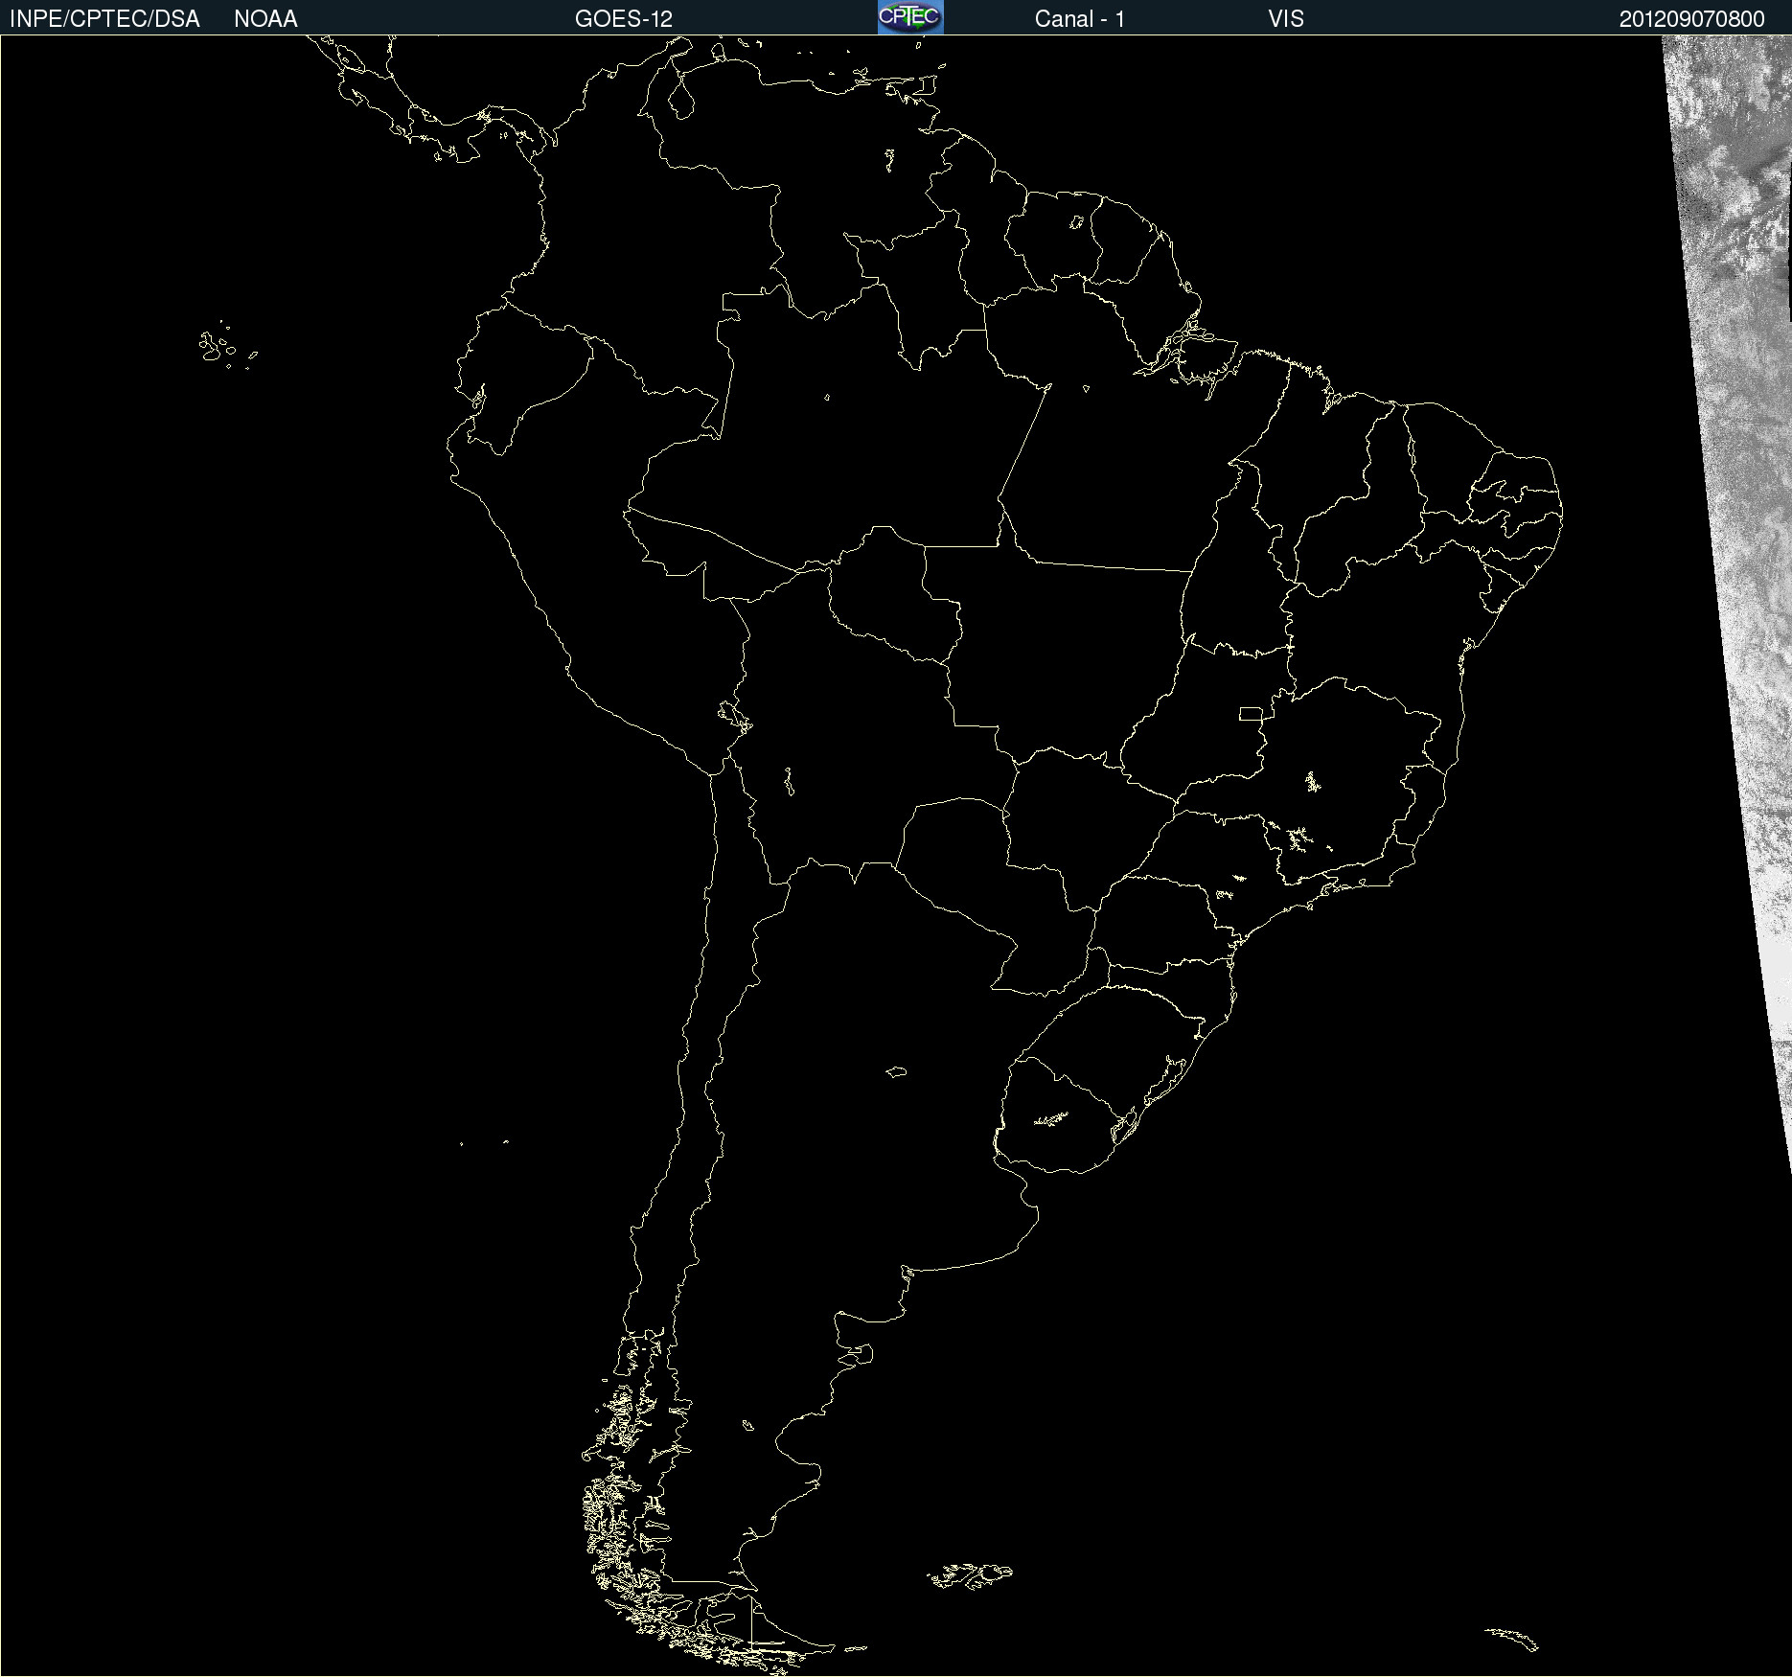Click the VIS channel label

point(1286,19)
